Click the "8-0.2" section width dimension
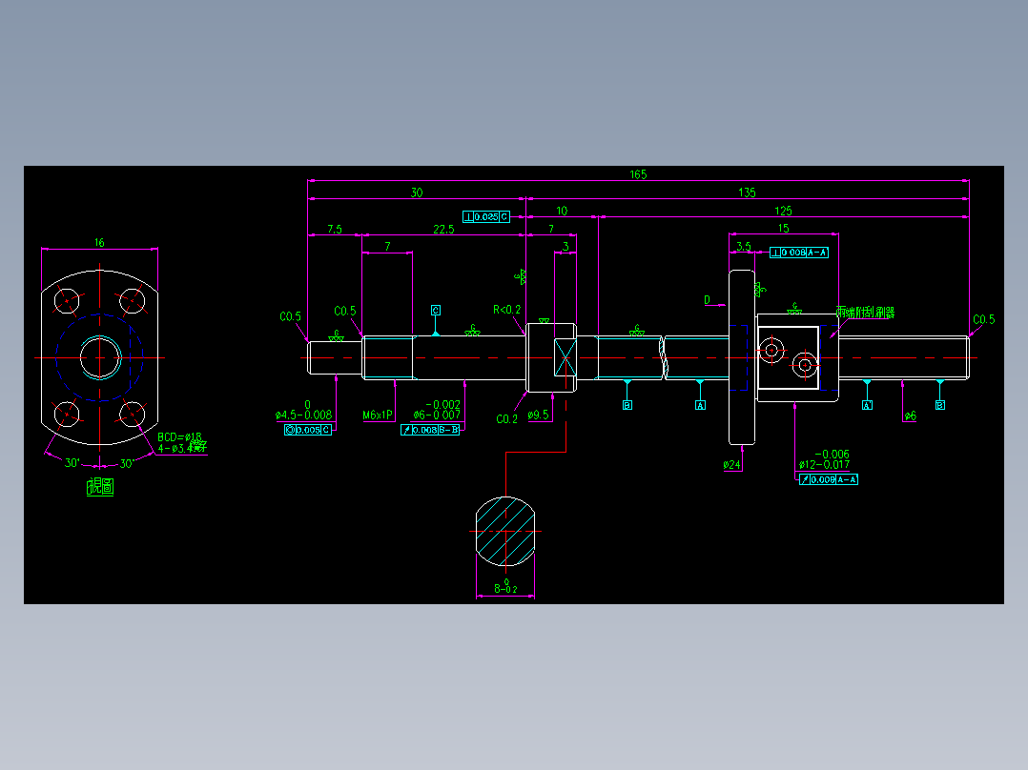The image size is (1028, 770). point(505,587)
